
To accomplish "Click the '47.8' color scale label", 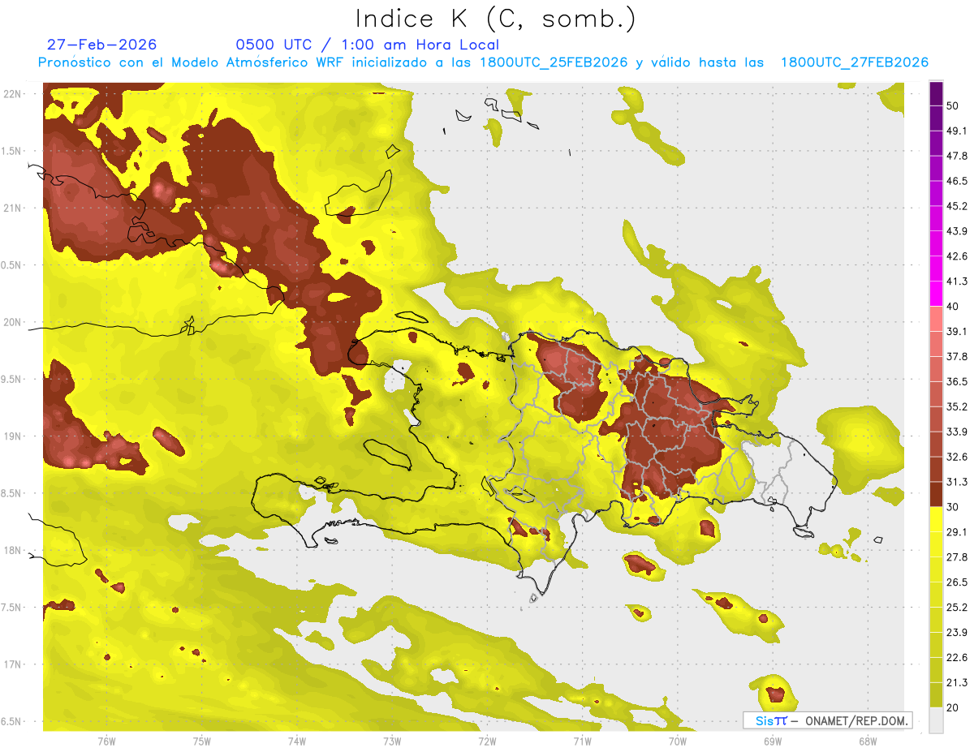I will [x=957, y=156].
